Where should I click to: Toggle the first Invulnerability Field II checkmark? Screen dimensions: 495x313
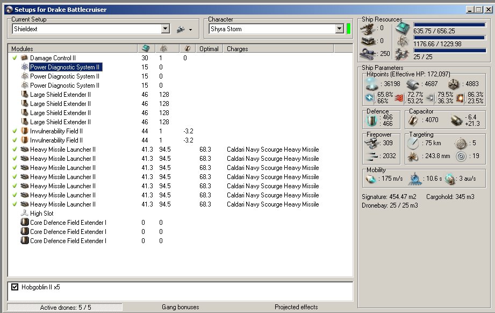click(15, 131)
